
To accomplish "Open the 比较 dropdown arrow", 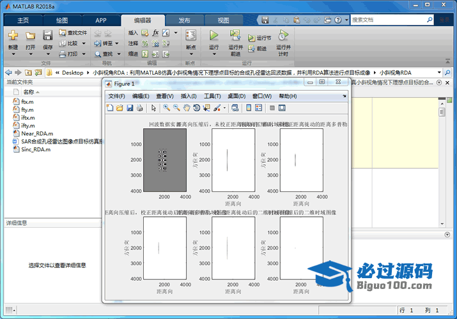I will coord(84,43).
